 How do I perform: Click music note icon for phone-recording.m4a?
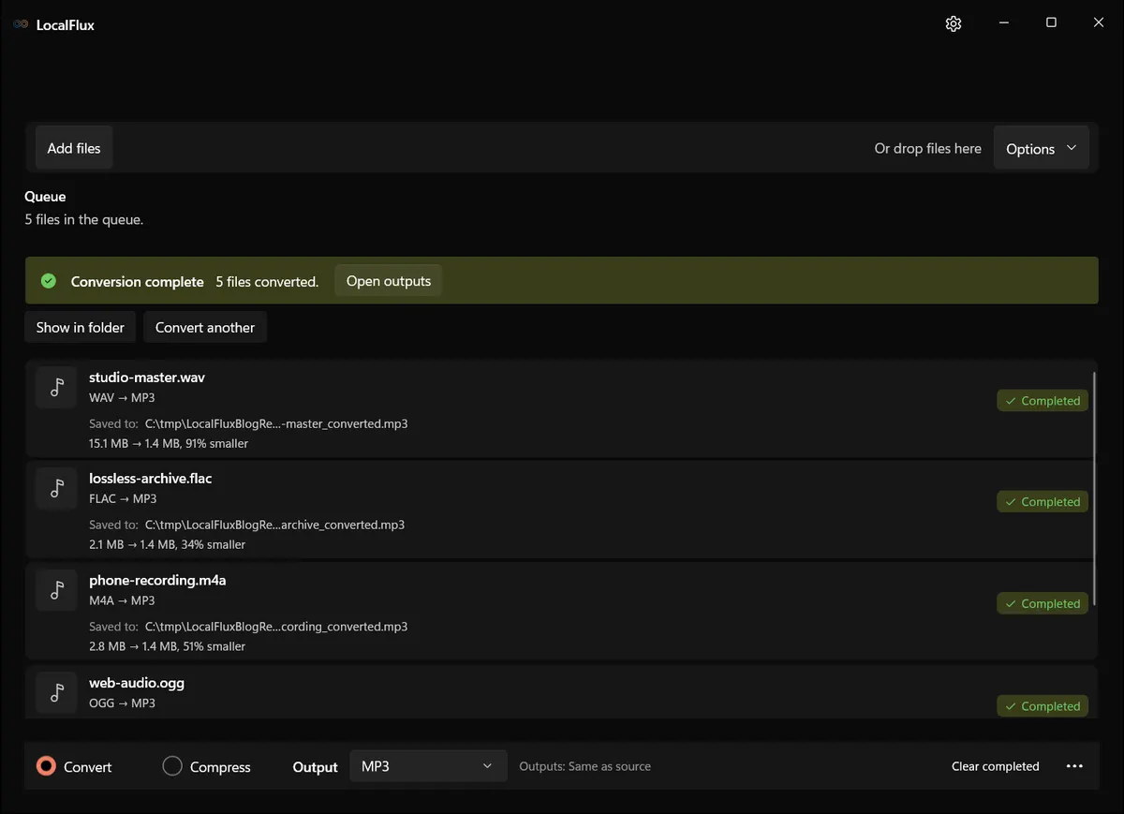(56, 590)
